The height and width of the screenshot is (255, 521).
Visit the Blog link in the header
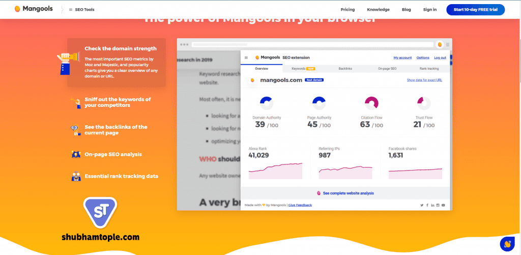click(406, 10)
